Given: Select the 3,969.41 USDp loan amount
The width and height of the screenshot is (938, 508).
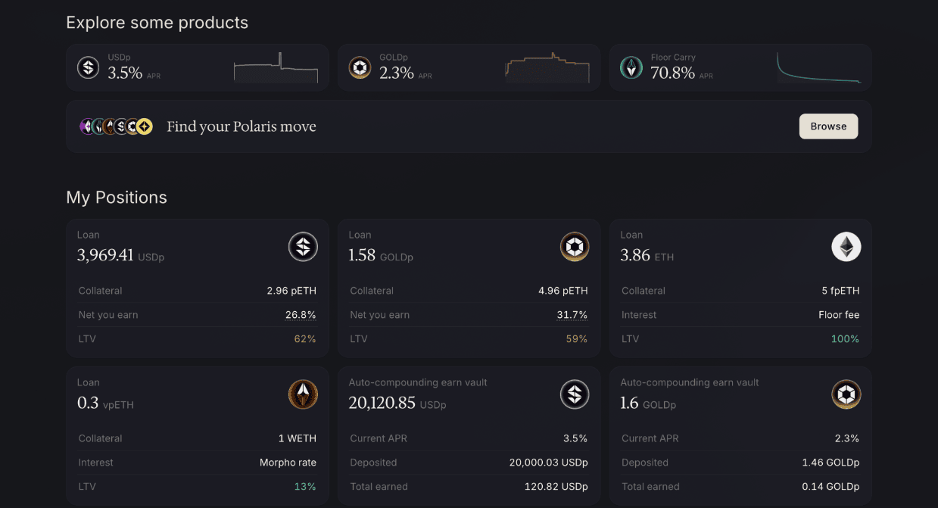Looking at the screenshot, I should coord(120,256).
